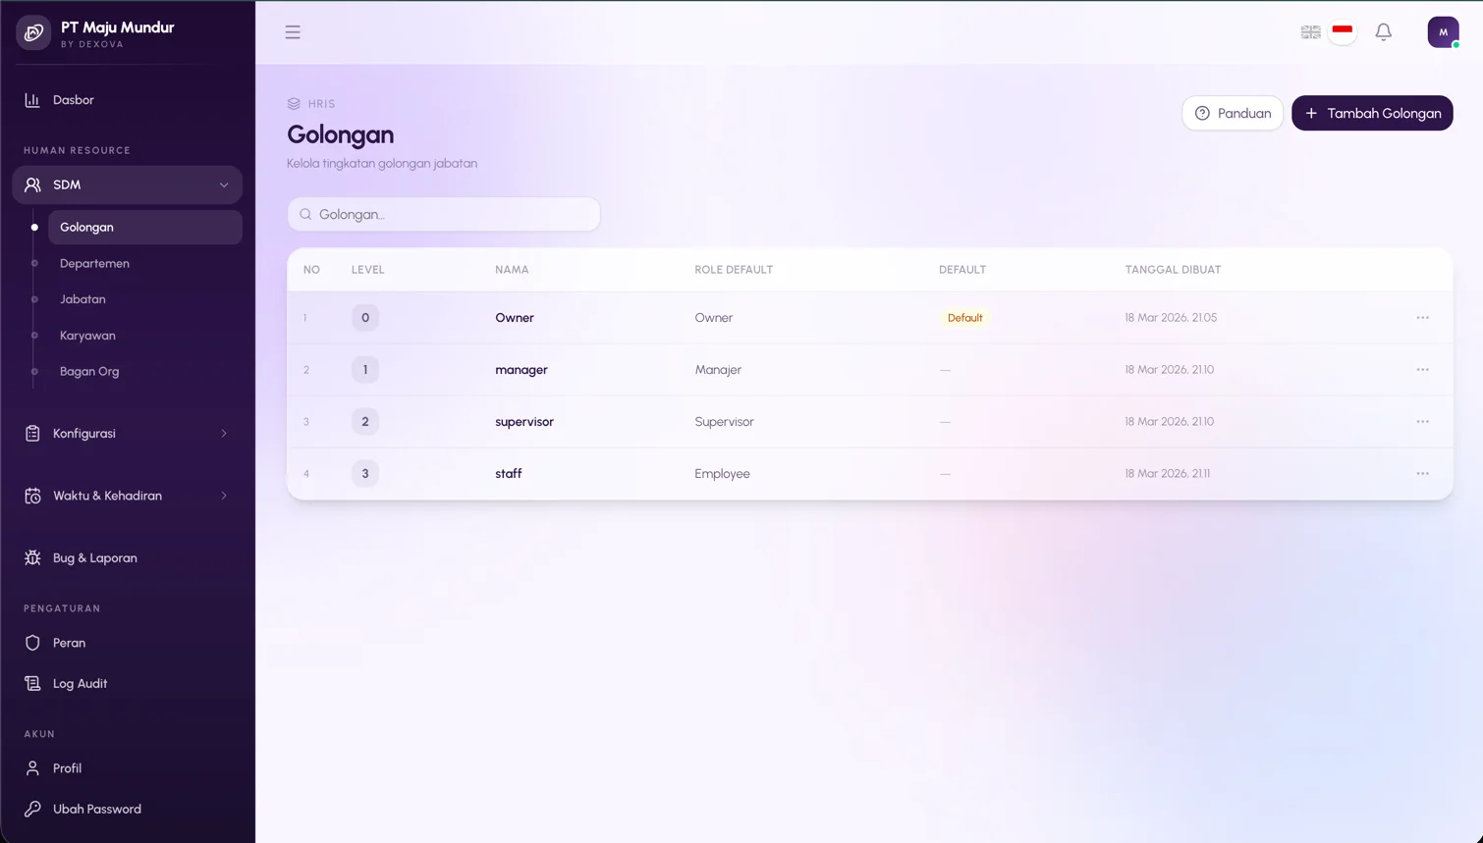This screenshot has width=1483, height=843.
Task: Open Peran shield icon in settings
Action: coord(32,643)
